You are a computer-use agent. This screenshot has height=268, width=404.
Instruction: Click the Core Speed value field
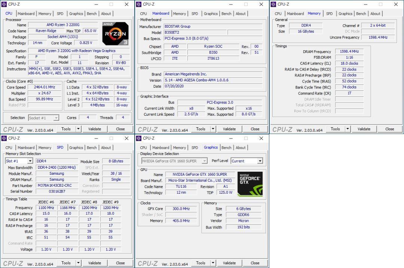point(45,87)
